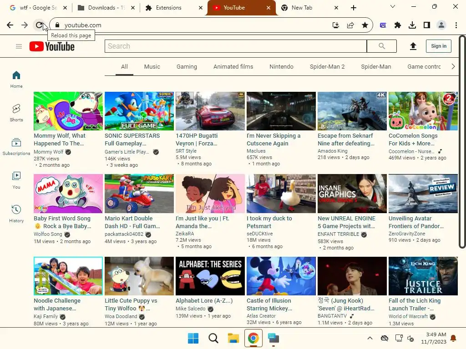Open the YouTube hamburger guide menu
The height and width of the screenshot is (349, 466).
[x=19, y=46]
